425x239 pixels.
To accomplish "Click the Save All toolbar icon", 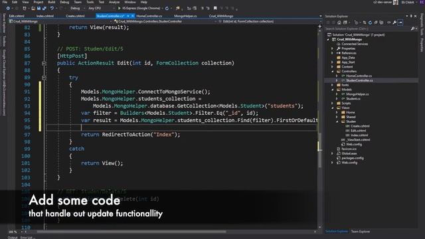I will tap(44, 9).
